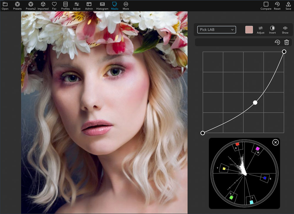Open the More options menu

(x=126, y=6)
